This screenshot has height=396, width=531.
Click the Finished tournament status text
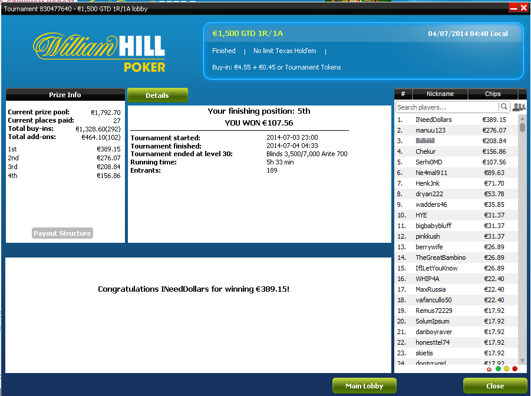point(224,51)
